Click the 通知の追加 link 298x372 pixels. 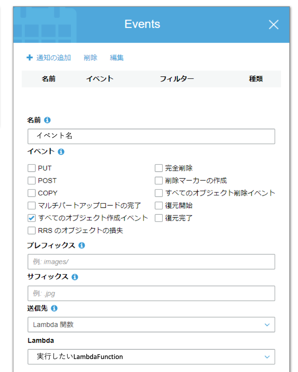coord(53,58)
